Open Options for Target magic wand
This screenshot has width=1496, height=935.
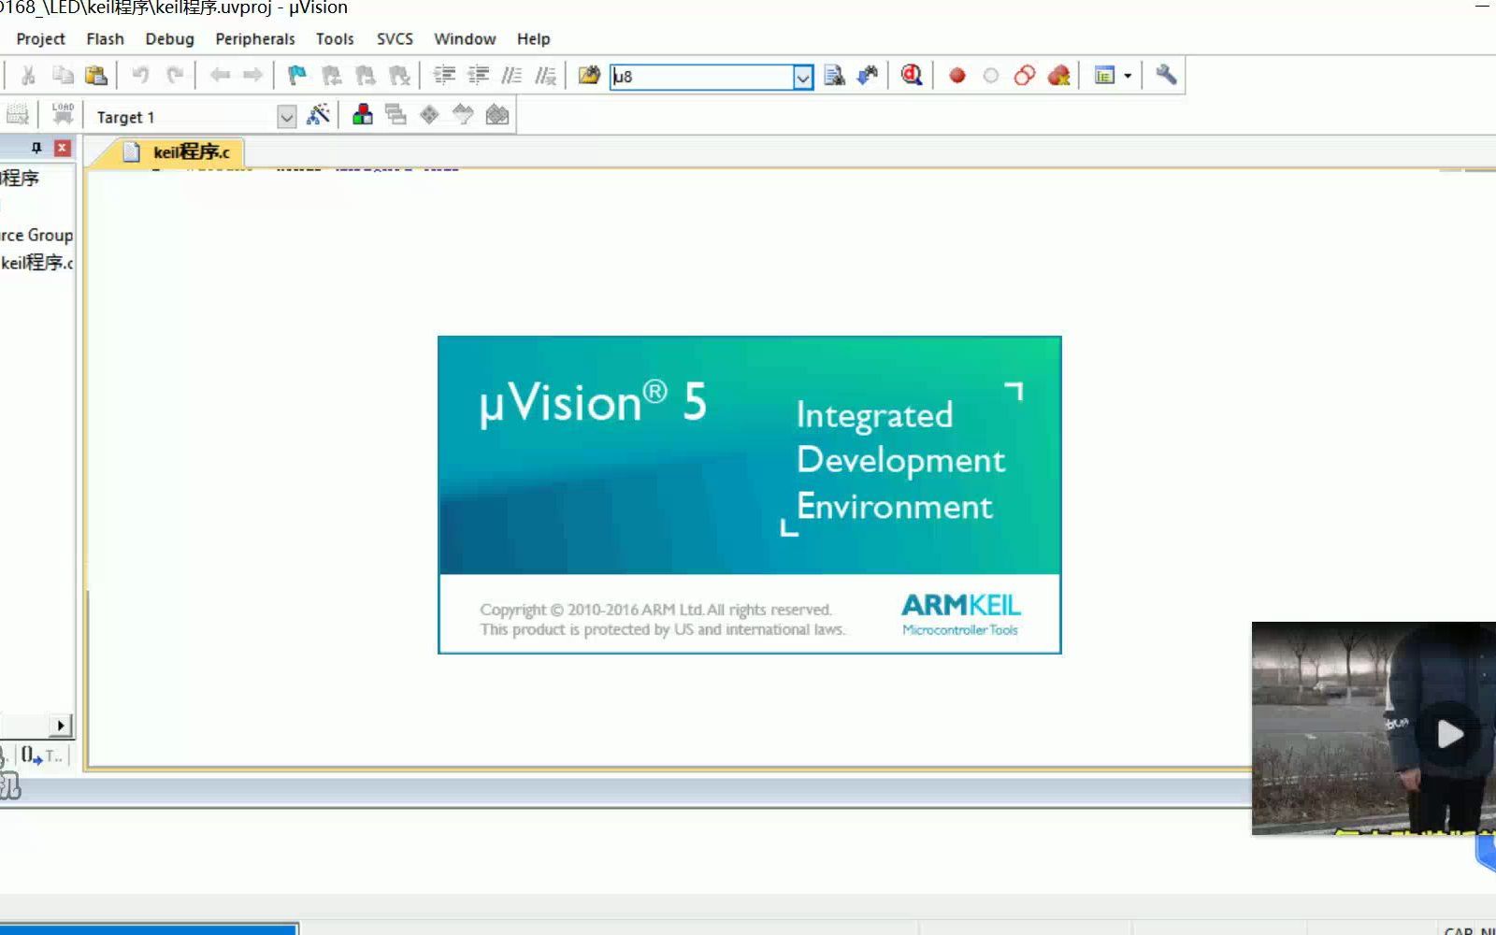[318, 115]
